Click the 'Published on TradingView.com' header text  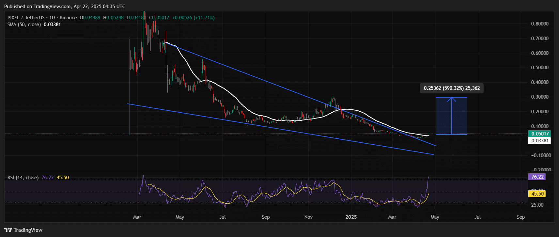point(65,7)
